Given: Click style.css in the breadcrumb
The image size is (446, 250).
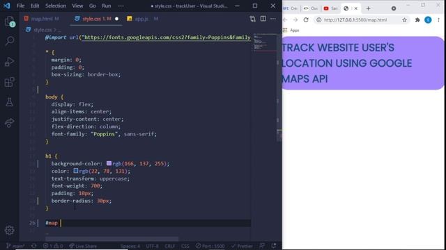Looking at the screenshot, I should pos(43,30).
